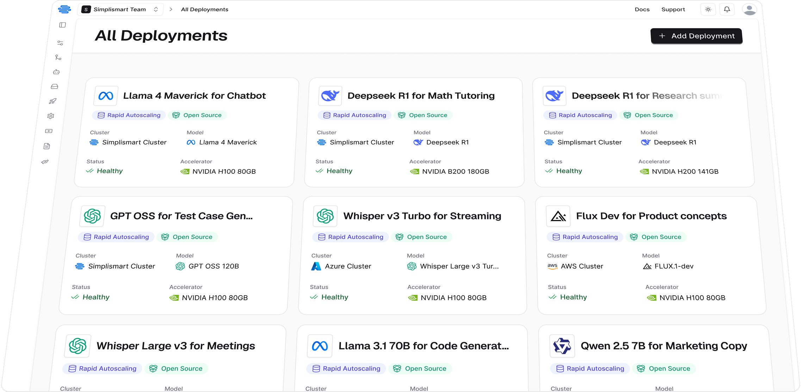The height and width of the screenshot is (392, 801).
Task: Click Rapid Autoscaling tag on Llama 4 Maverick card
Action: pyautogui.click(x=129, y=115)
